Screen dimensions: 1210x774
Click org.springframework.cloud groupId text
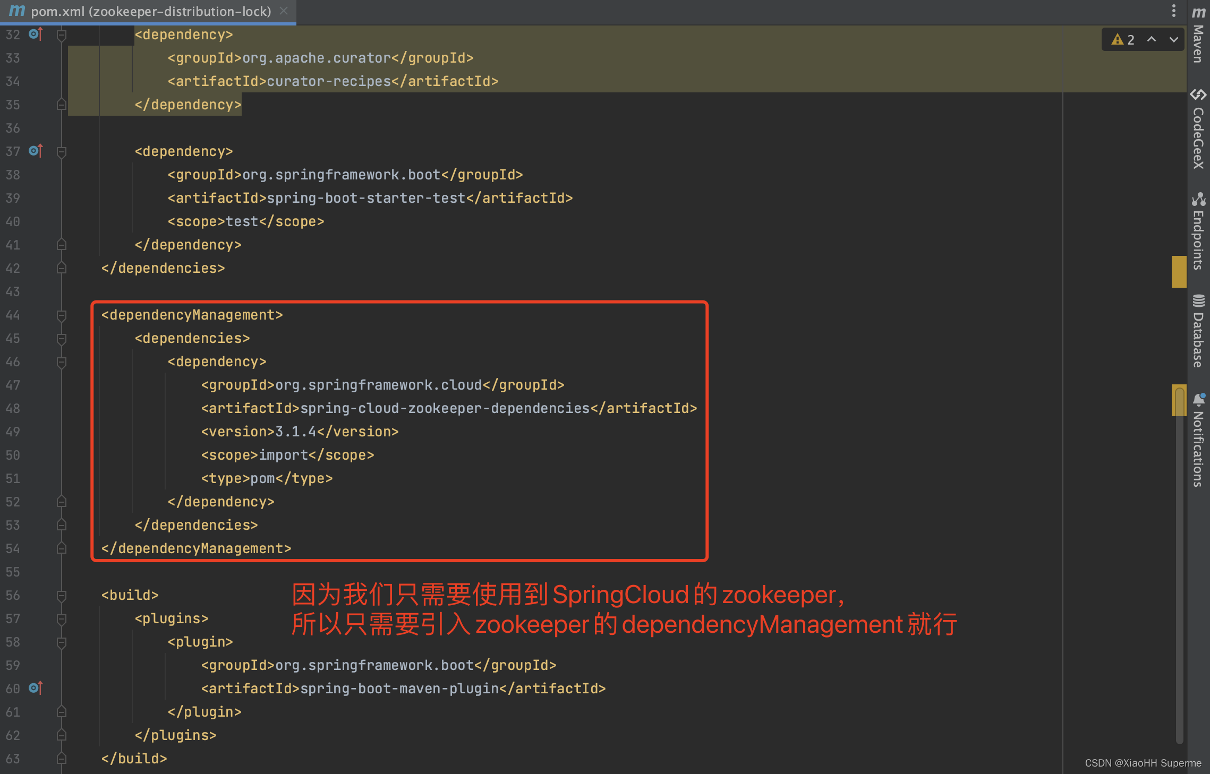click(379, 385)
